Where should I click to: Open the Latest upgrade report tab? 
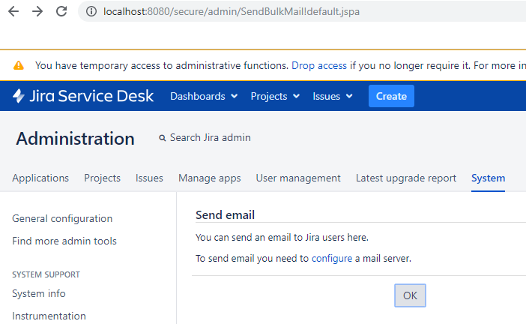406,178
